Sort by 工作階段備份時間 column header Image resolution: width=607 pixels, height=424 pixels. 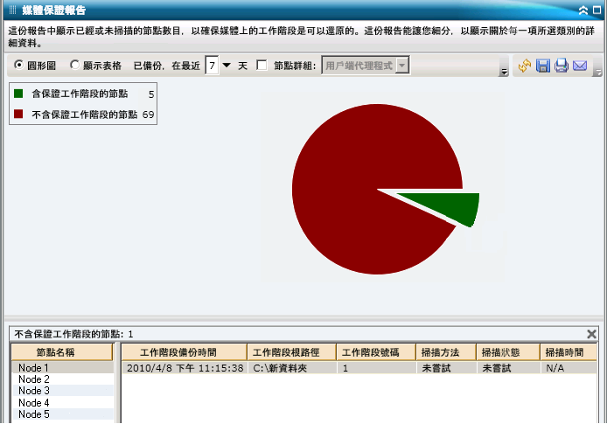pos(185,352)
